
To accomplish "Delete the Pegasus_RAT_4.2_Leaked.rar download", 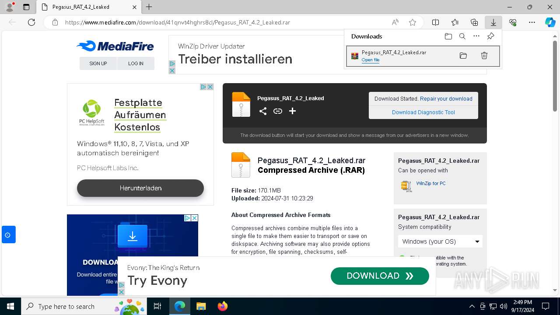I will [484, 56].
